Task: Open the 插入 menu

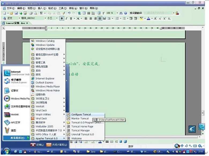Action: 42,8
